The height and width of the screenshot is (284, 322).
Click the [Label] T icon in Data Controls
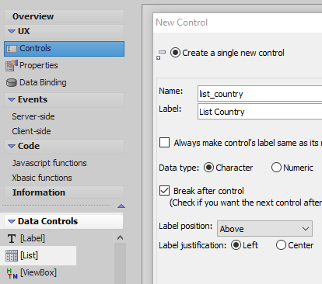[12, 238]
